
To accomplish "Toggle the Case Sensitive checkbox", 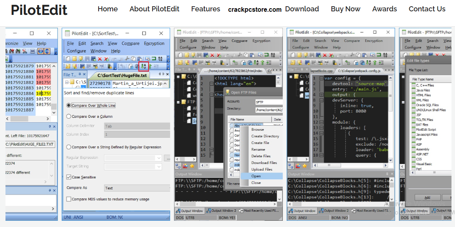I will click(x=69, y=177).
